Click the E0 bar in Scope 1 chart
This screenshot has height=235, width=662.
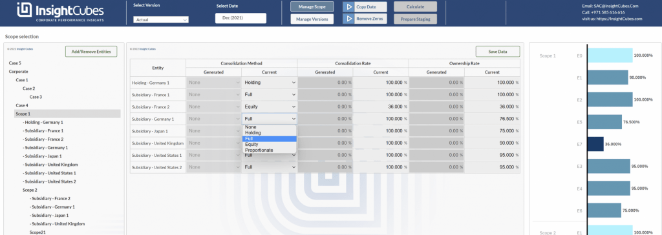coord(610,56)
